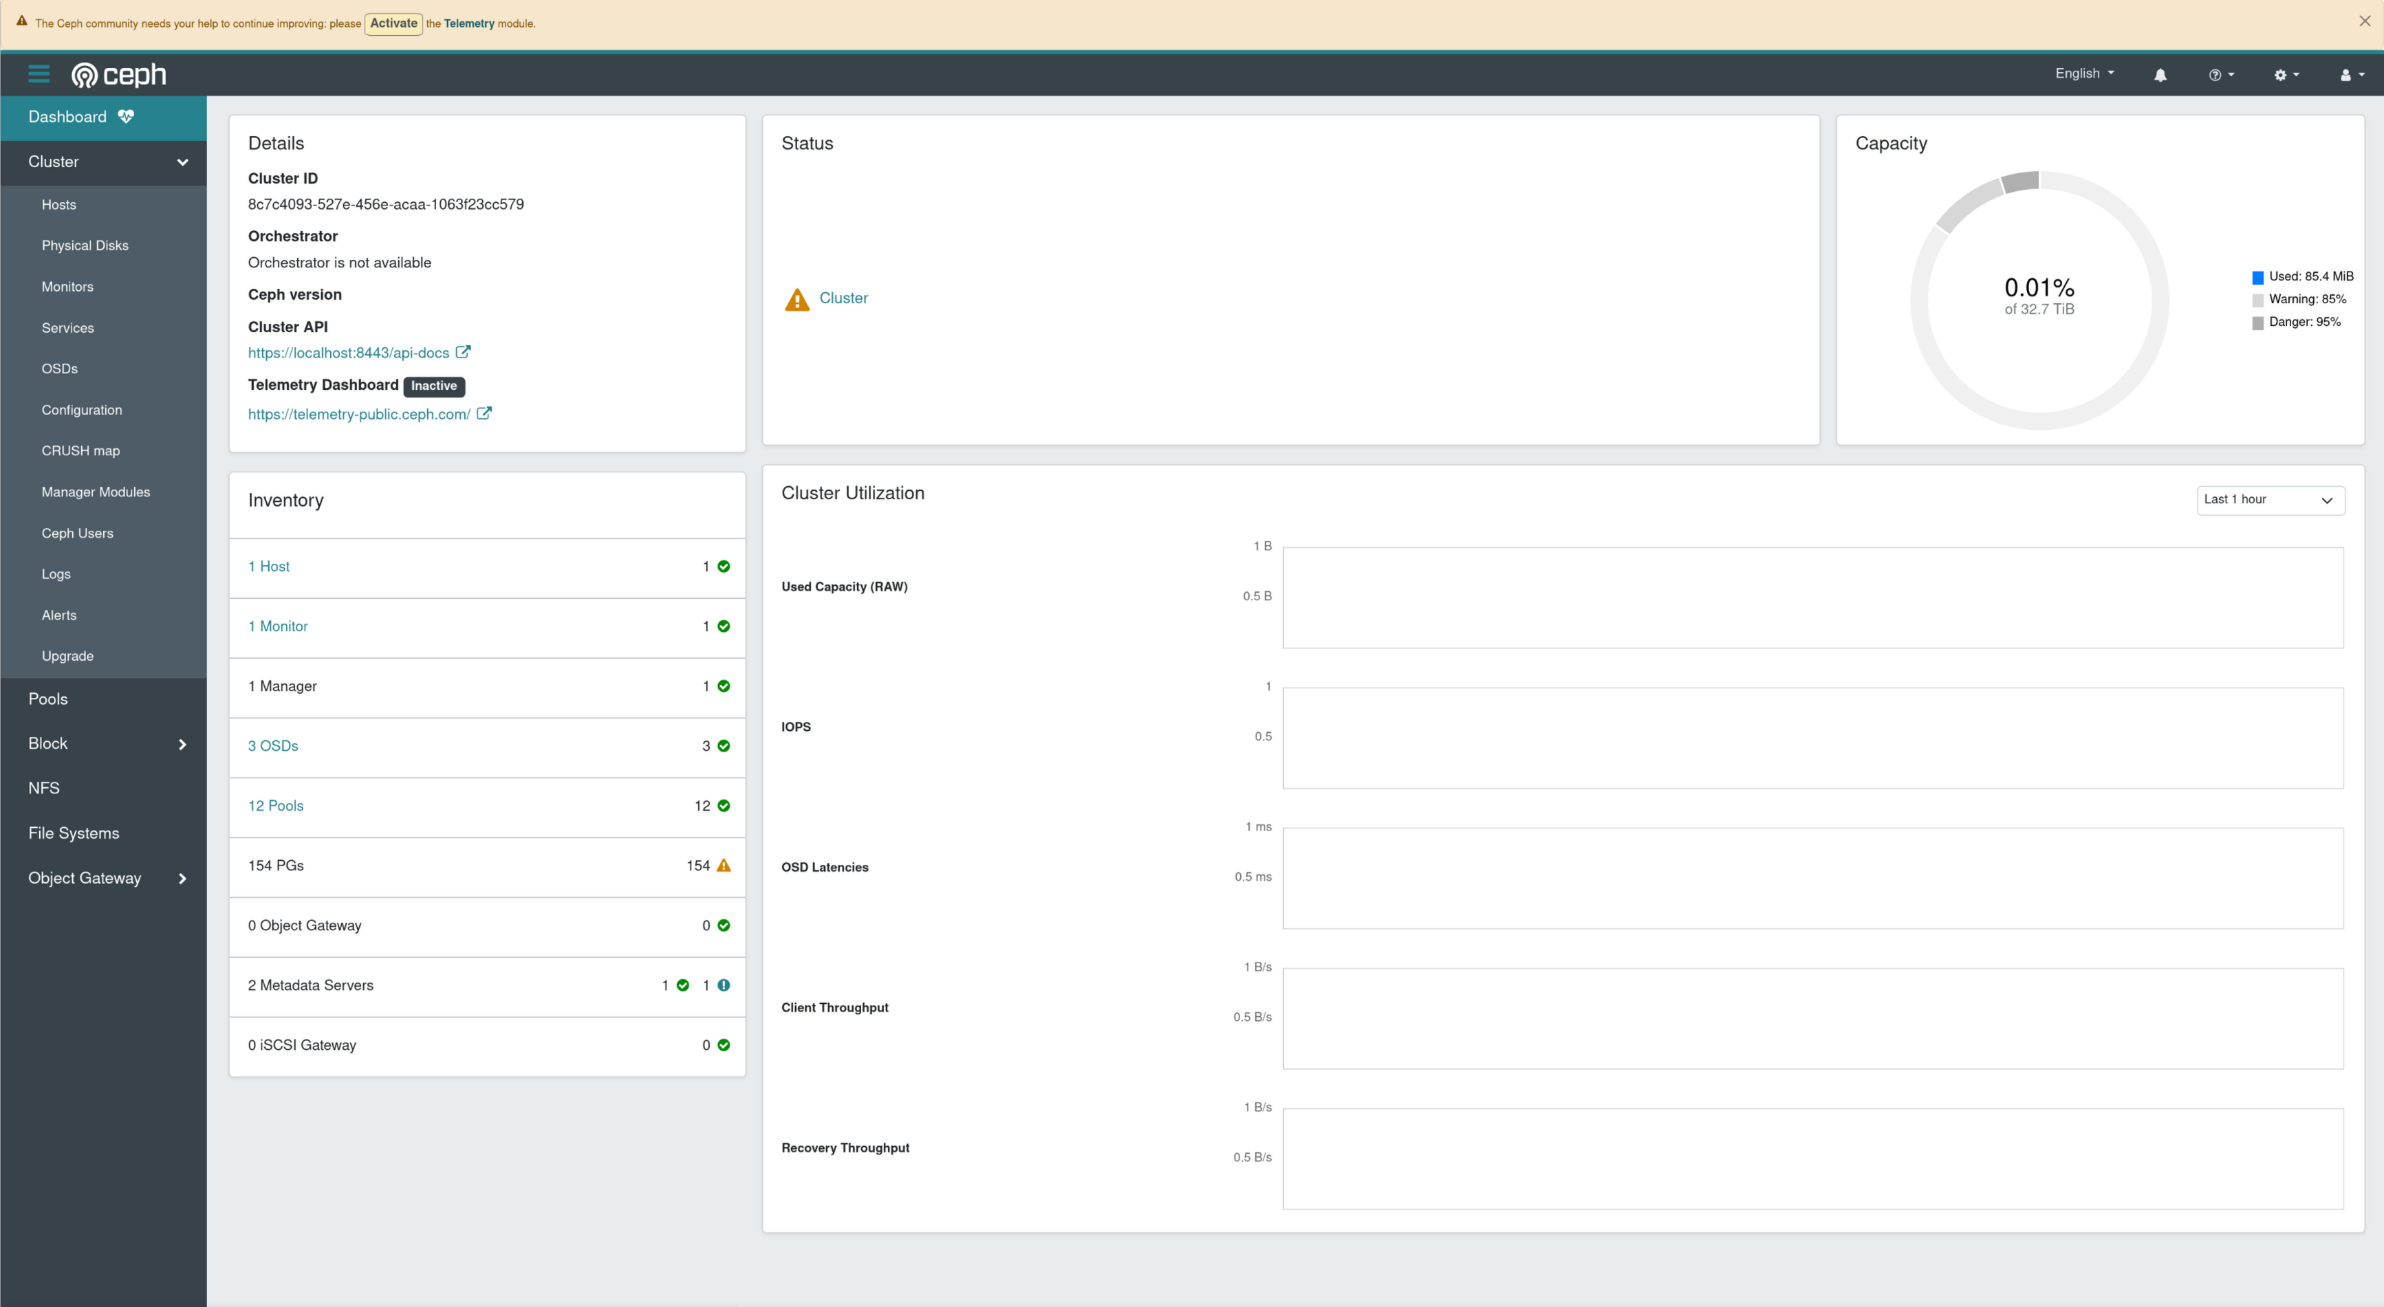Toggle the Danger legend swatch in the Capacity chart
Image resolution: width=2384 pixels, height=1307 pixels.
click(2257, 323)
